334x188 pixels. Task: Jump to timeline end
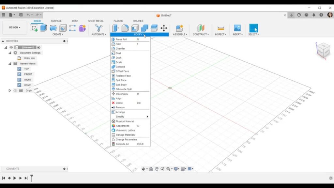point(26,178)
